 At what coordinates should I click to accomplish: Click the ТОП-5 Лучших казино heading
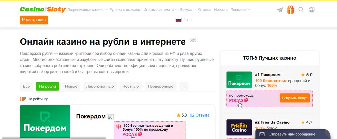click(270, 58)
